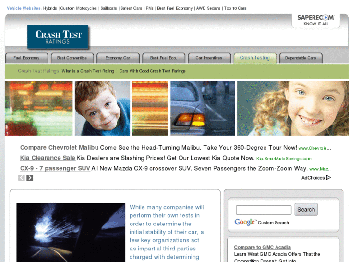Open the Dependable Cars tab
This screenshot has width=349, height=262.
pyautogui.click(x=301, y=58)
